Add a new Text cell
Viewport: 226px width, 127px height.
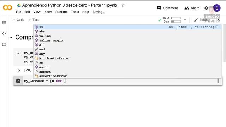[x=34, y=20]
